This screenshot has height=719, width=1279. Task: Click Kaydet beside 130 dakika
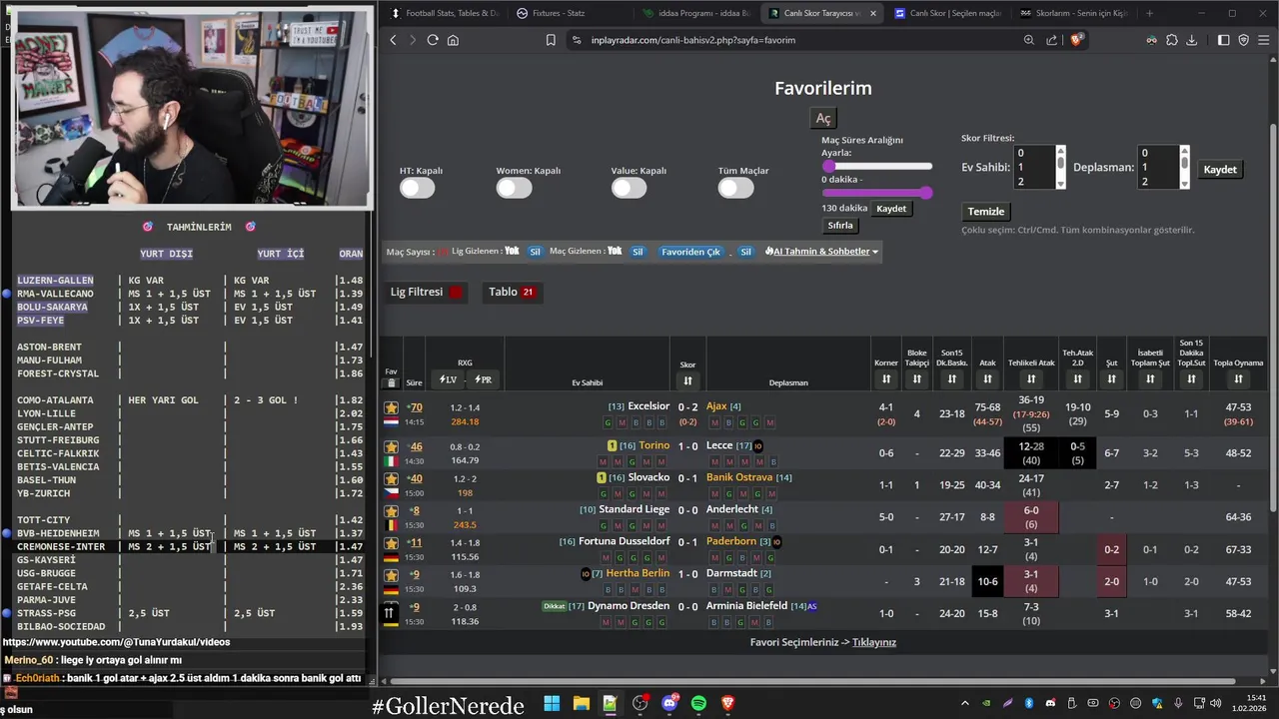tap(891, 209)
